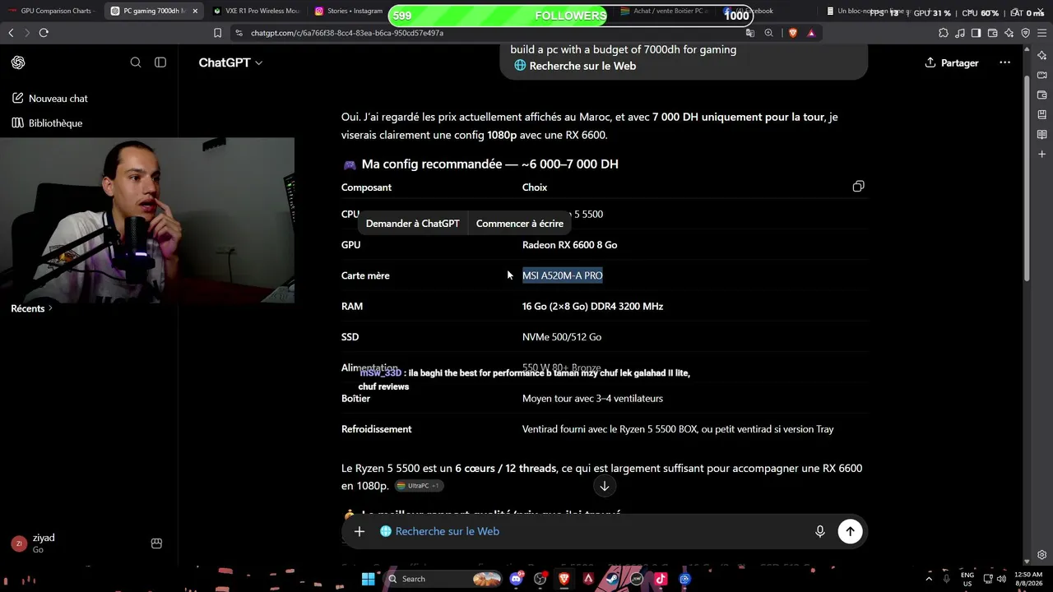Start a new chat with Nouveau chat
Viewport: 1053px width, 592px height.
click(50, 98)
